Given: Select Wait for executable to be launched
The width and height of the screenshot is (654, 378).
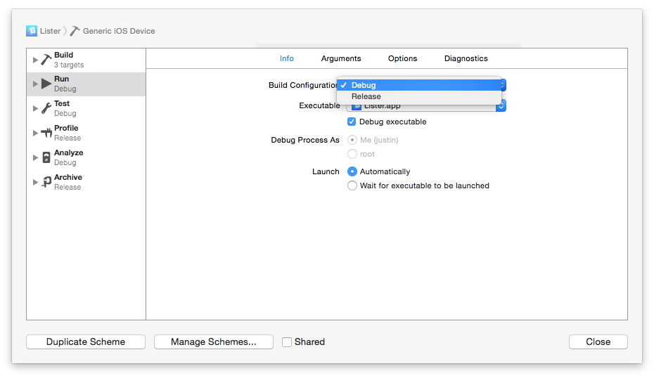Looking at the screenshot, I should 352,185.
